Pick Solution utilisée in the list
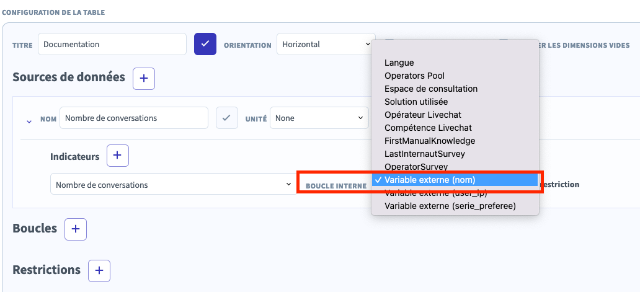 pos(416,102)
